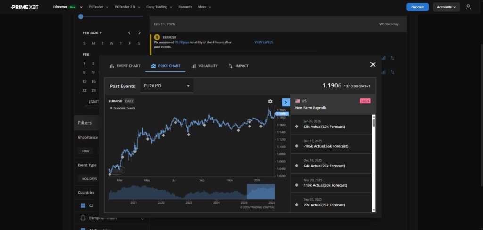Go to previous month in calendar
Image resolution: width=483 pixels, height=230 pixels.
pos(129,33)
